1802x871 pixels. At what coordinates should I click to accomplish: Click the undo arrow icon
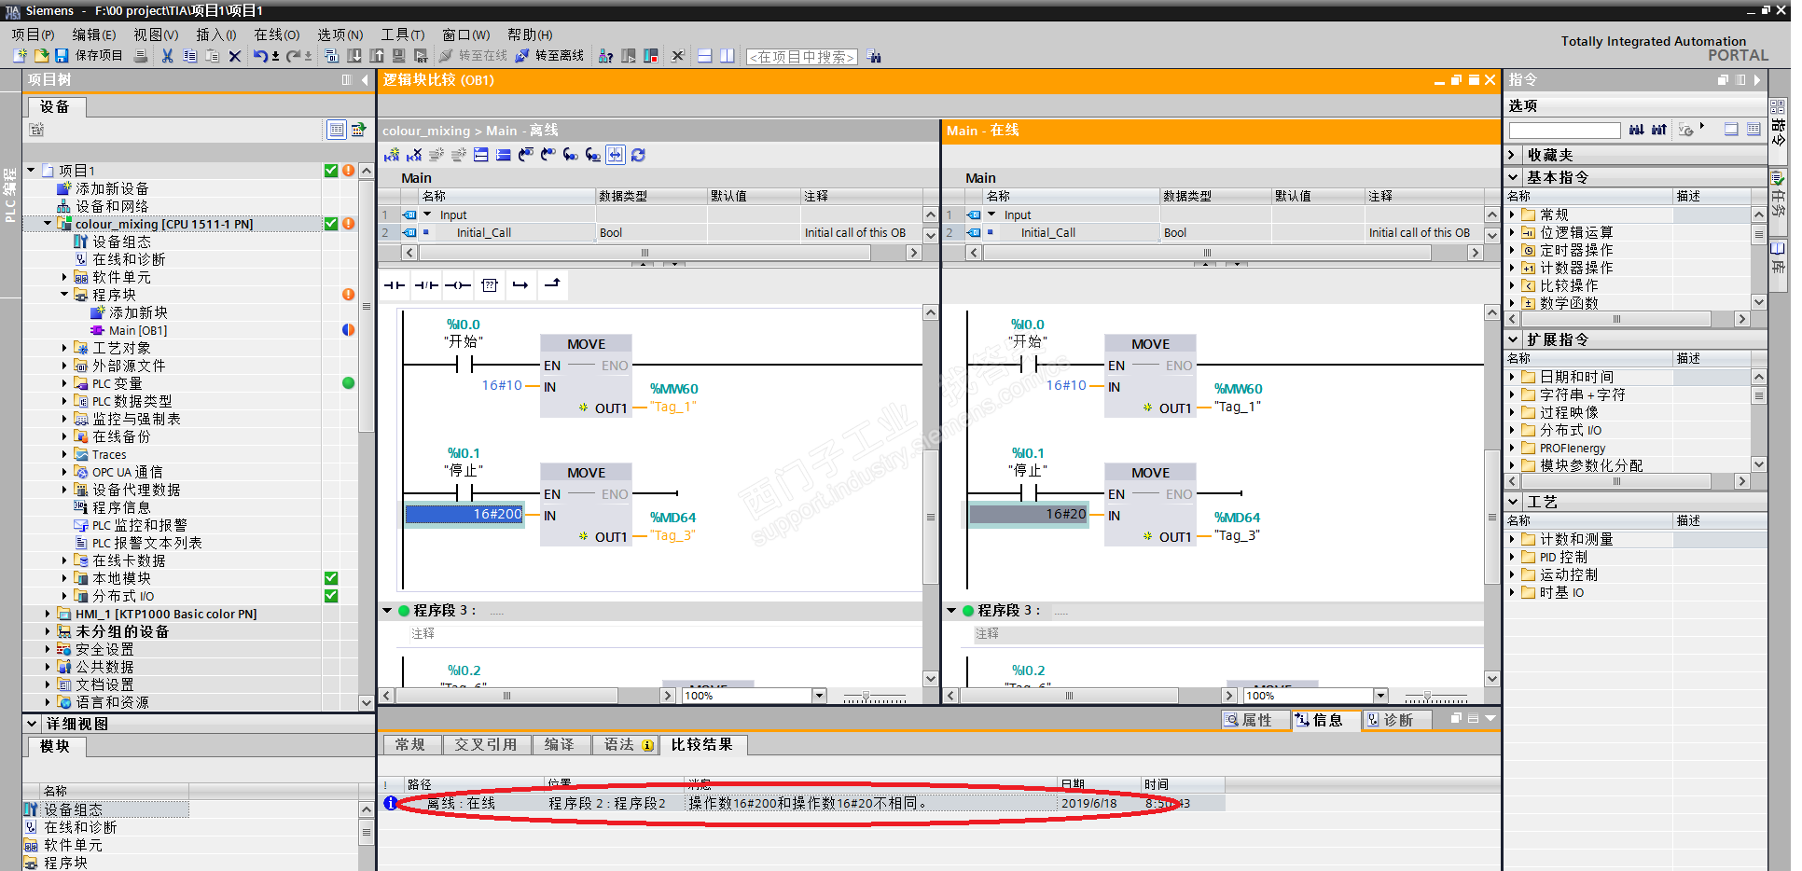tap(260, 56)
